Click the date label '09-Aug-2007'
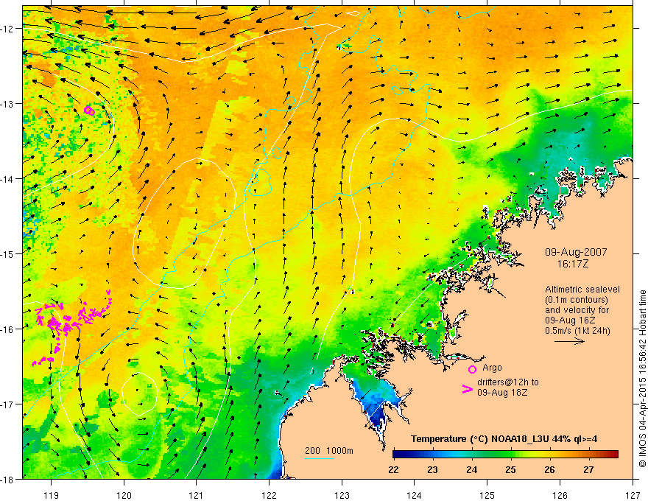This screenshot has height=501, width=648. (x=576, y=252)
